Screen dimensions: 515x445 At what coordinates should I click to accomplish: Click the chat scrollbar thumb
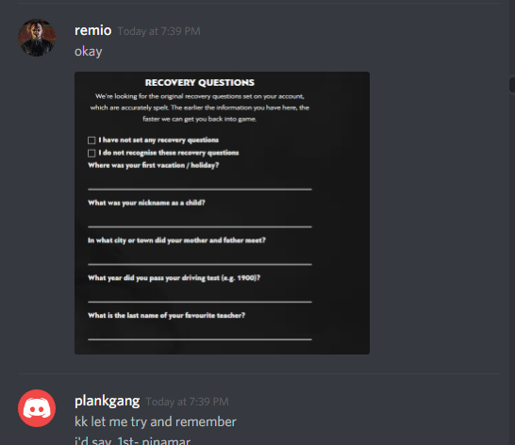512,85
